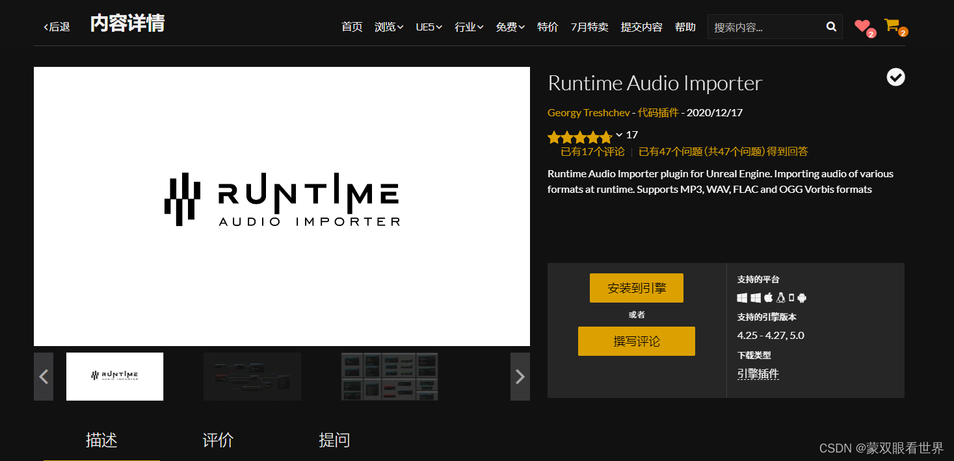Image resolution: width=954 pixels, height=461 pixels.
Task: Open the 提交内容 menu item
Action: [641, 27]
